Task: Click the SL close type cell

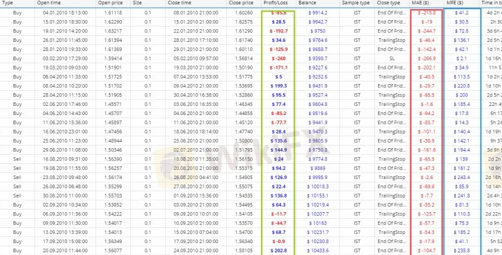Action: coord(392,59)
